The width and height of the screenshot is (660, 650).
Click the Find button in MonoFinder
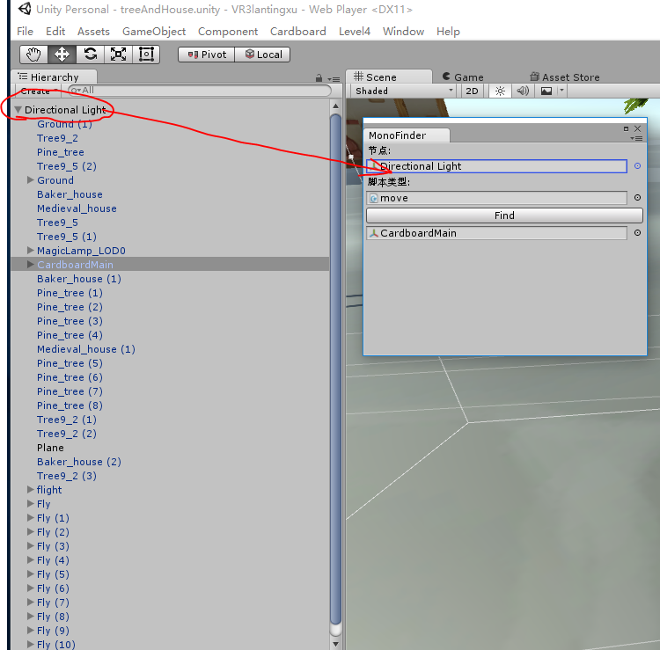point(504,215)
